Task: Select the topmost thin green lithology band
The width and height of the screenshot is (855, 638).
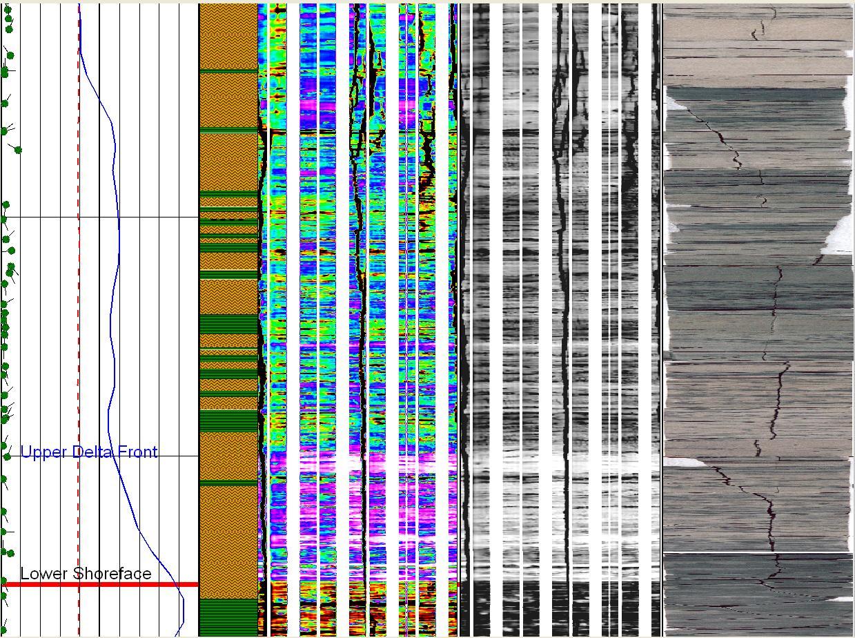Action: tap(228, 71)
